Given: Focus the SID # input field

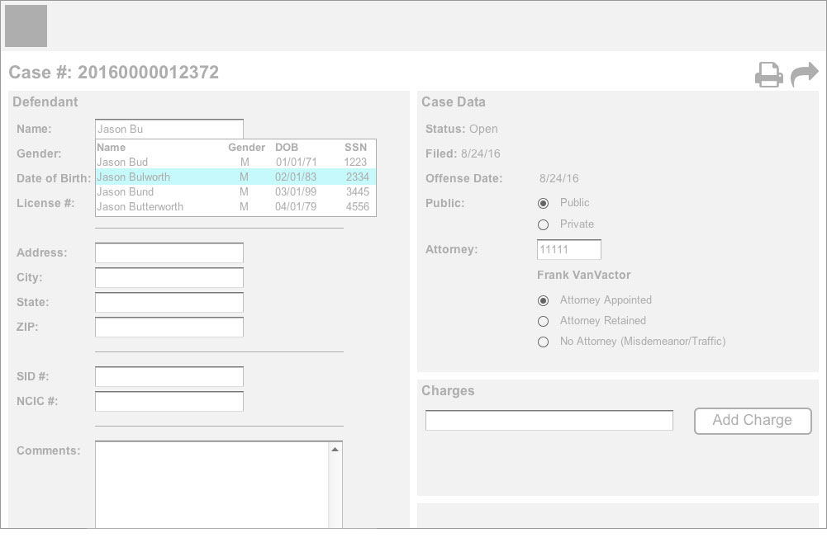Looking at the screenshot, I should tap(169, 377).
